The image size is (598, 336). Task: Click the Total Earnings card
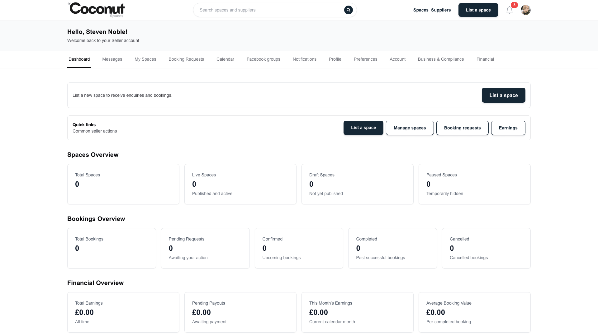(x=123, y=312)
